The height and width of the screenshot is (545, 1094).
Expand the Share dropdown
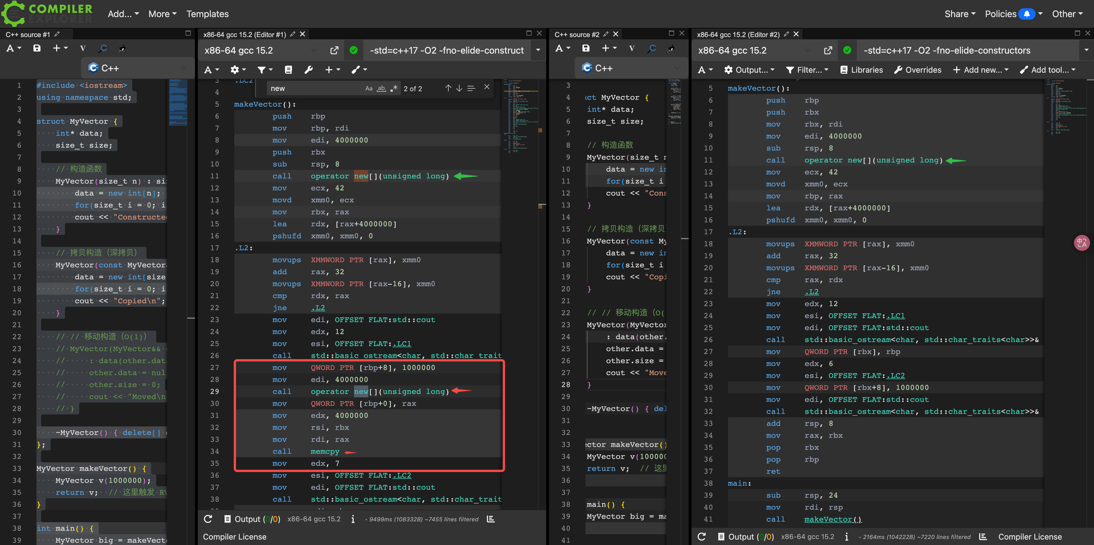click(959, 14)
